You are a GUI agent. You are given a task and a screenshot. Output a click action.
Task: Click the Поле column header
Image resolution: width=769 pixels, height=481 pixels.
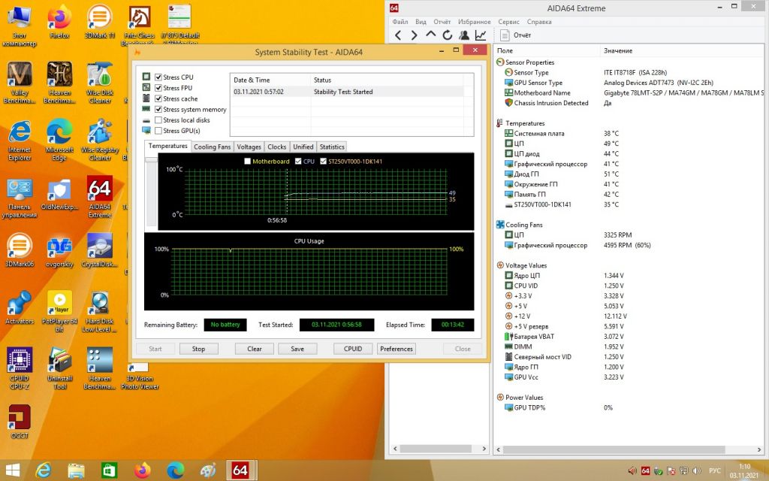pos(547,50)
